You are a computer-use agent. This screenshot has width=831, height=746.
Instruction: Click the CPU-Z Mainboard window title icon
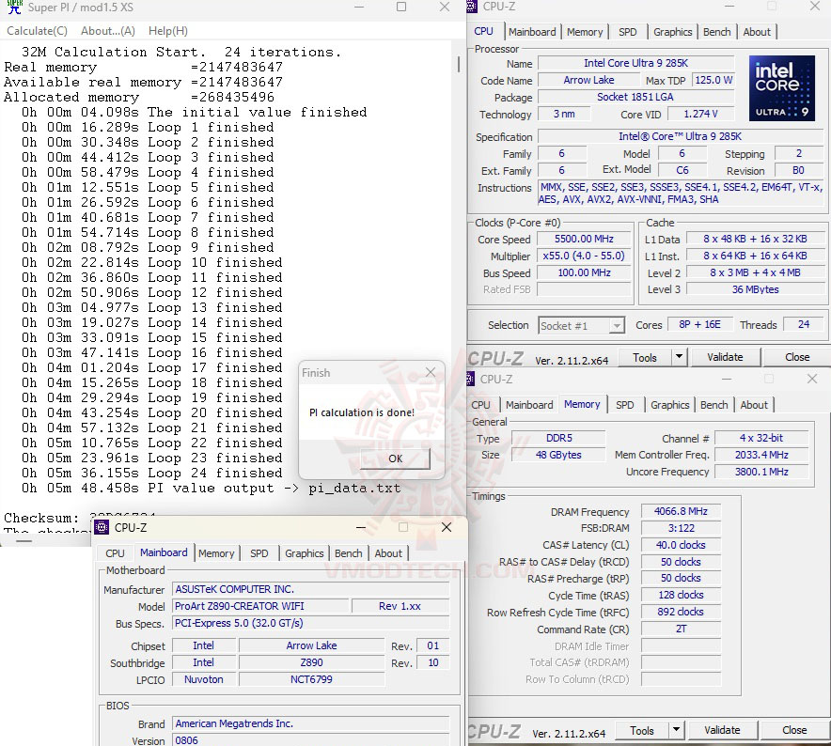(x=102, y=527)
